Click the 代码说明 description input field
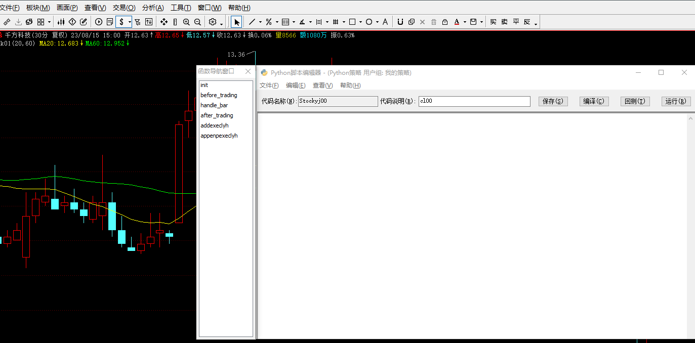This screenshot has width=695, height=343. pyautogui.click(x=474, y=101)
